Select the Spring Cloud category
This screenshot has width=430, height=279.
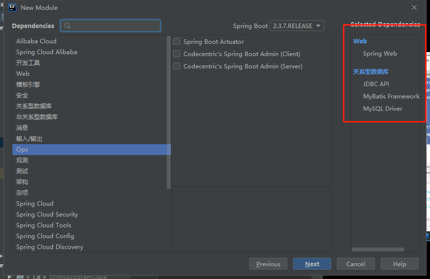pos(90,204)
